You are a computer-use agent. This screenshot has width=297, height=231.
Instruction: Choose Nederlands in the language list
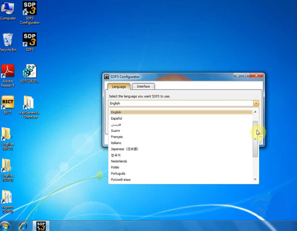pos(181,161)
